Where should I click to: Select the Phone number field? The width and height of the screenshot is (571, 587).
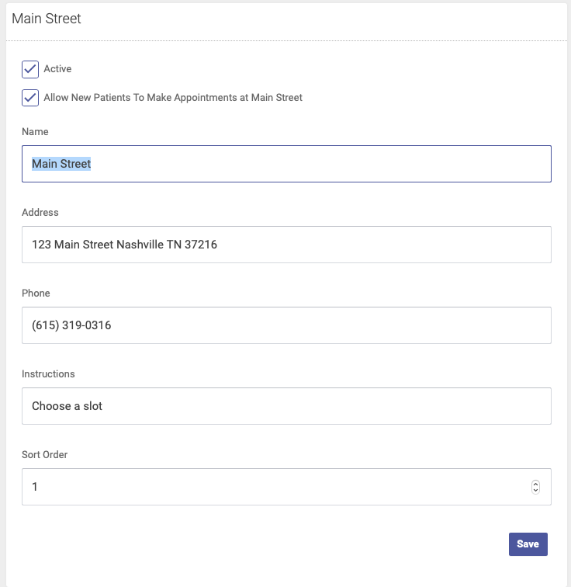tap(286, 325)
